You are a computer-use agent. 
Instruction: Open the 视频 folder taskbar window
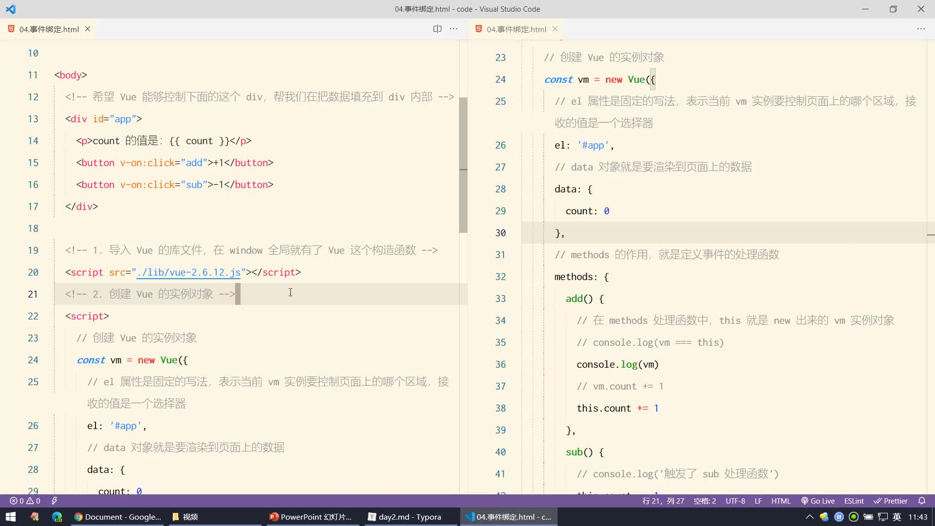pyautogui.click(x=215, y=517)
